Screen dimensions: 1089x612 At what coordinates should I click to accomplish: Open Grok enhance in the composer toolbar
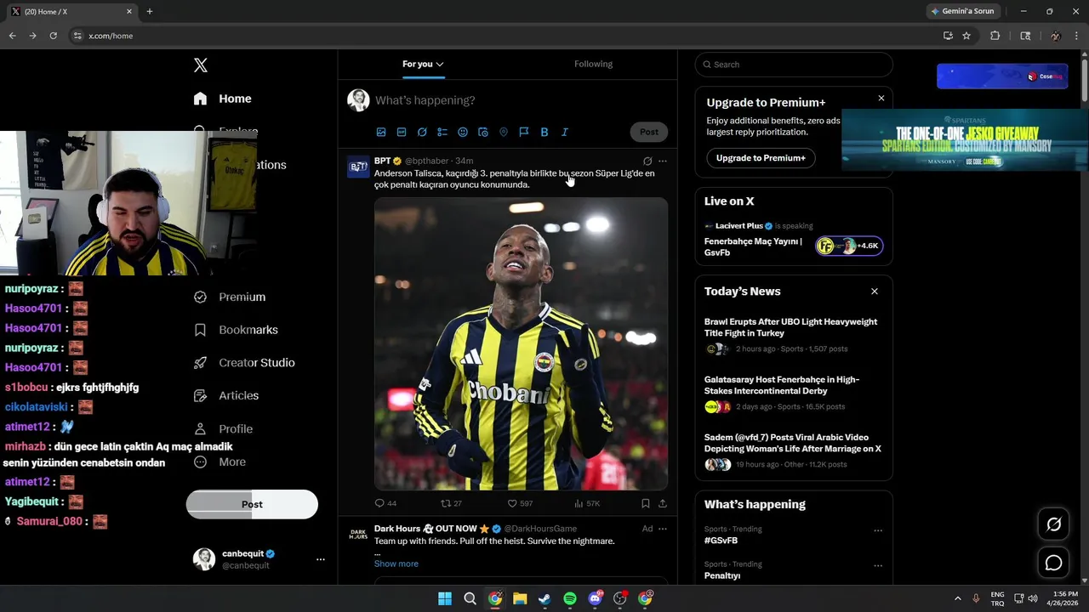[422, 132]
